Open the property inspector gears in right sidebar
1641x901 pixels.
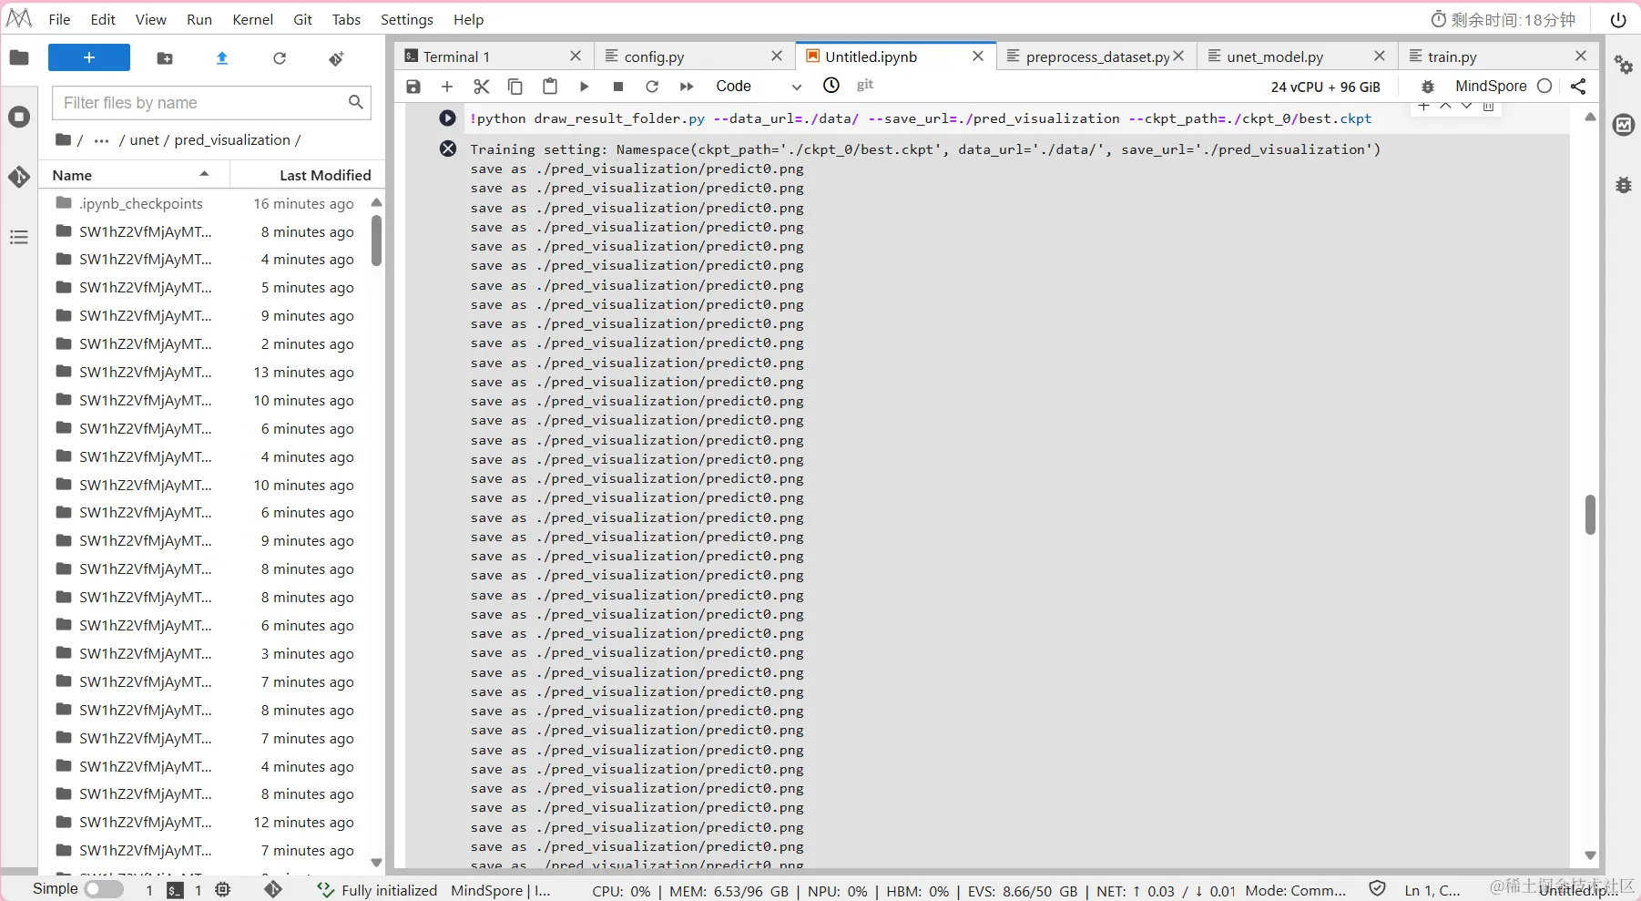[x=1624, y=65]
